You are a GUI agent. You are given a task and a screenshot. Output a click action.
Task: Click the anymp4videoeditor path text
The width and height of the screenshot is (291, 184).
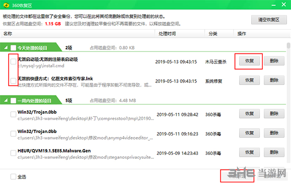coord(85,138)
